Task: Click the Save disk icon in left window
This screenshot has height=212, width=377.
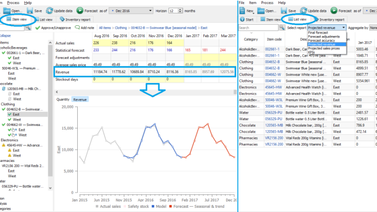Action: tap(30, 11)
